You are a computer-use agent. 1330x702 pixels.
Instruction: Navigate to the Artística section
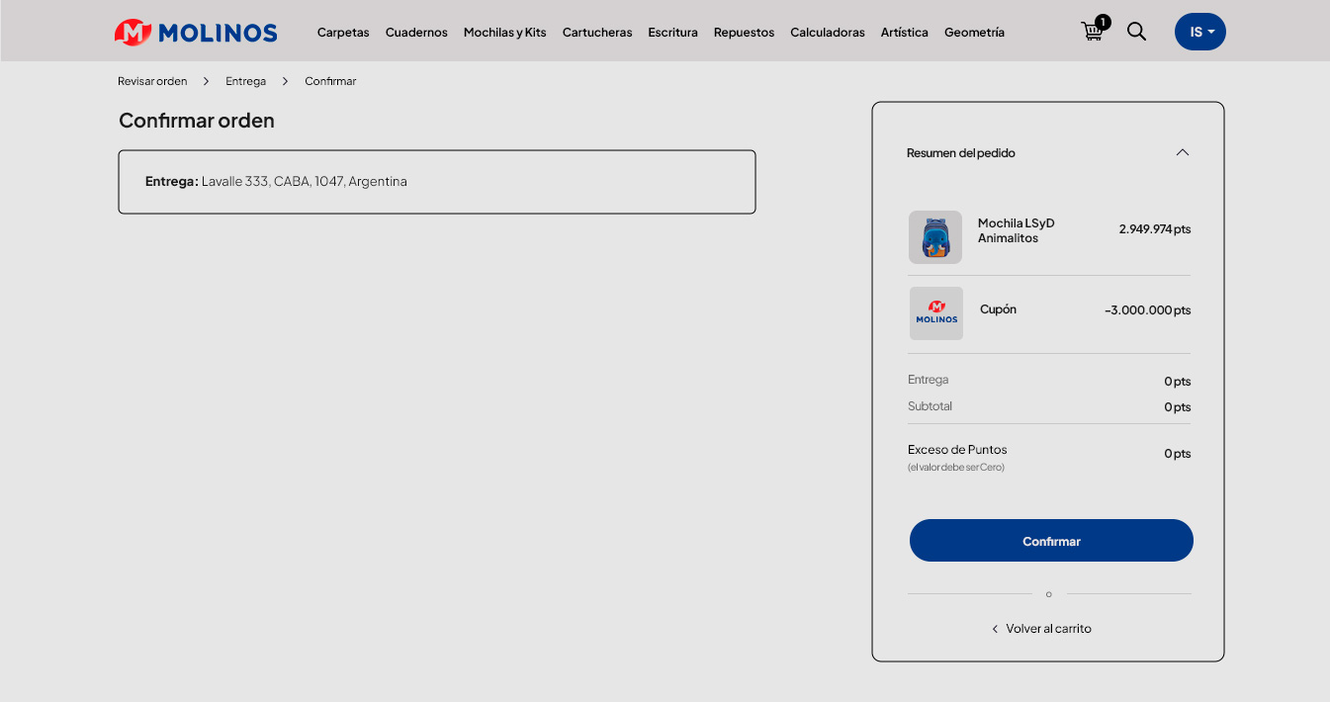(904, 33)
